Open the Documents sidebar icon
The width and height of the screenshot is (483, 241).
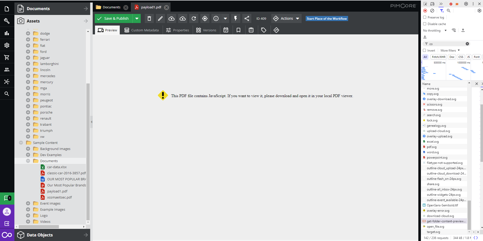(x=7, y=9)
